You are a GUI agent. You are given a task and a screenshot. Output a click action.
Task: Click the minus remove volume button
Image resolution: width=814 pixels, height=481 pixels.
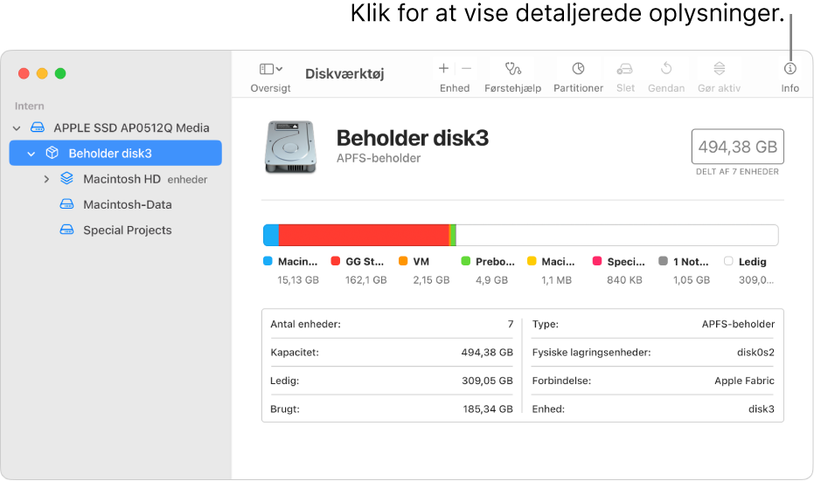[x=466, y=68]
